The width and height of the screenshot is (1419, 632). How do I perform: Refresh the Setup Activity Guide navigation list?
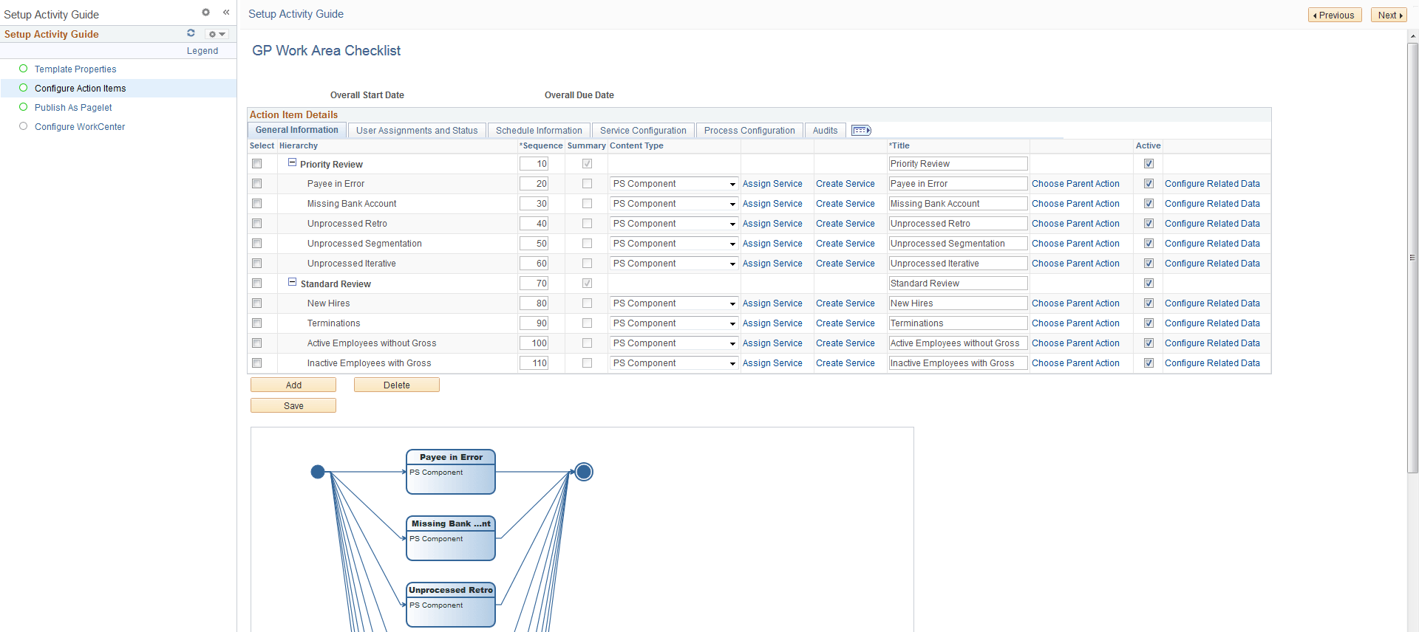coord(191,33)
